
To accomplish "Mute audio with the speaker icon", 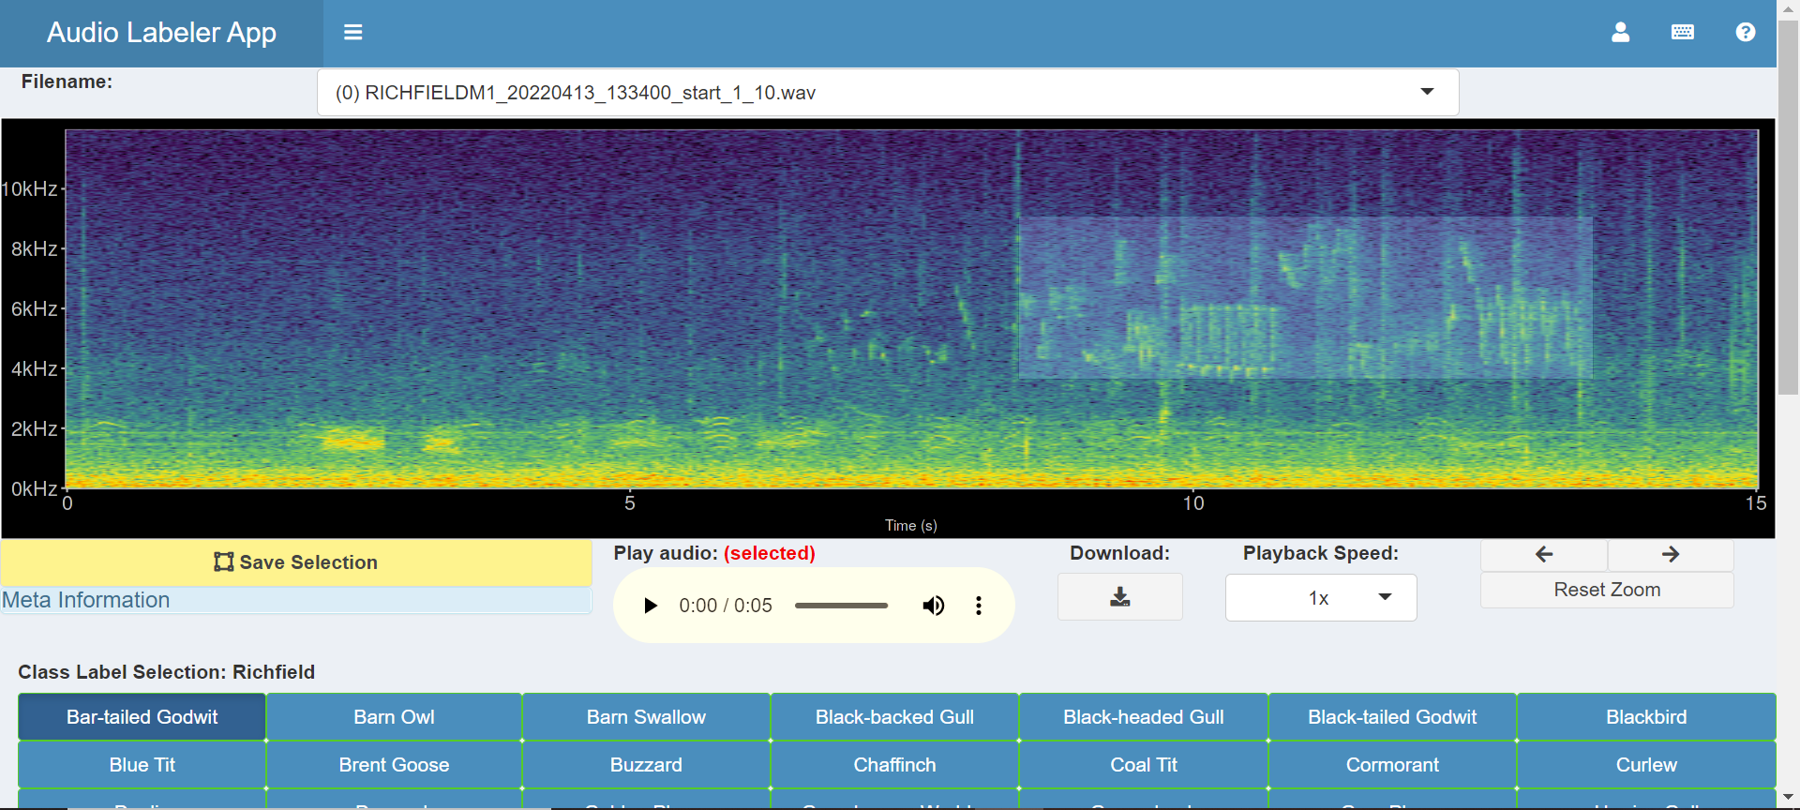I will pyautogui.click(x=933, y=606).
